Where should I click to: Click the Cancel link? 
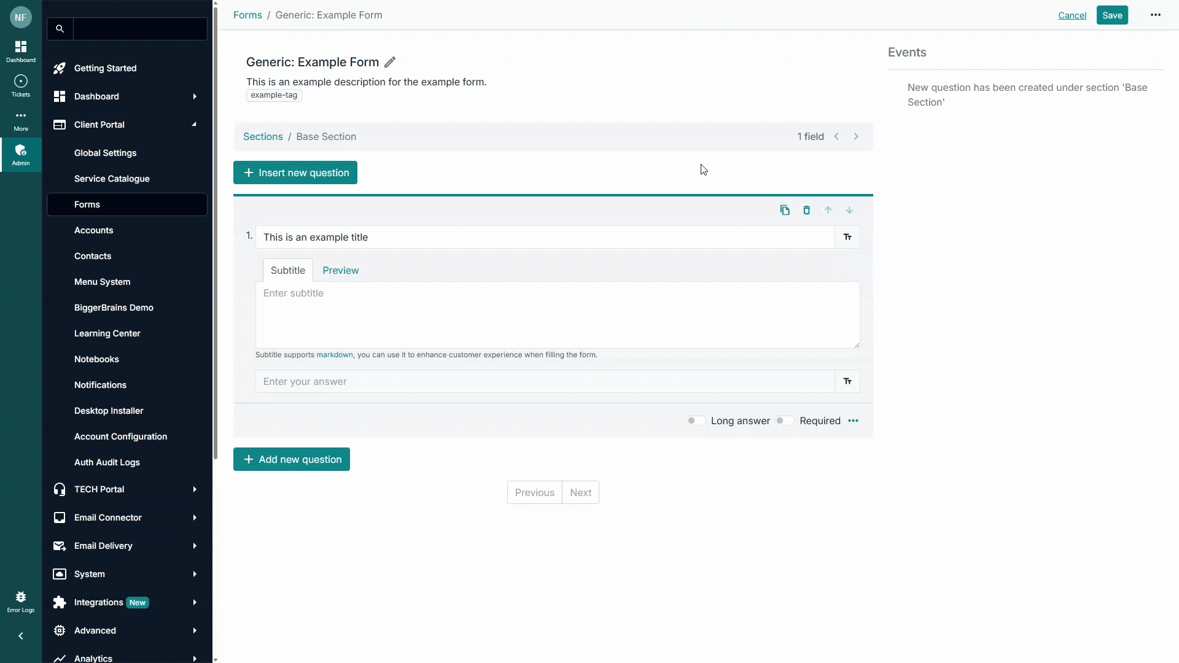[x=1072, y=15]
